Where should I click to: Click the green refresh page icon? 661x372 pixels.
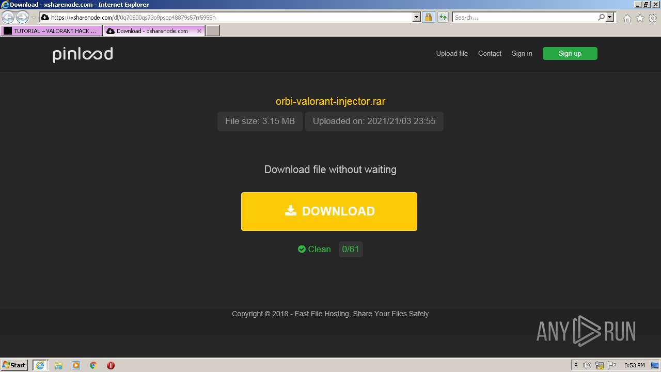(x=443, y=17)
